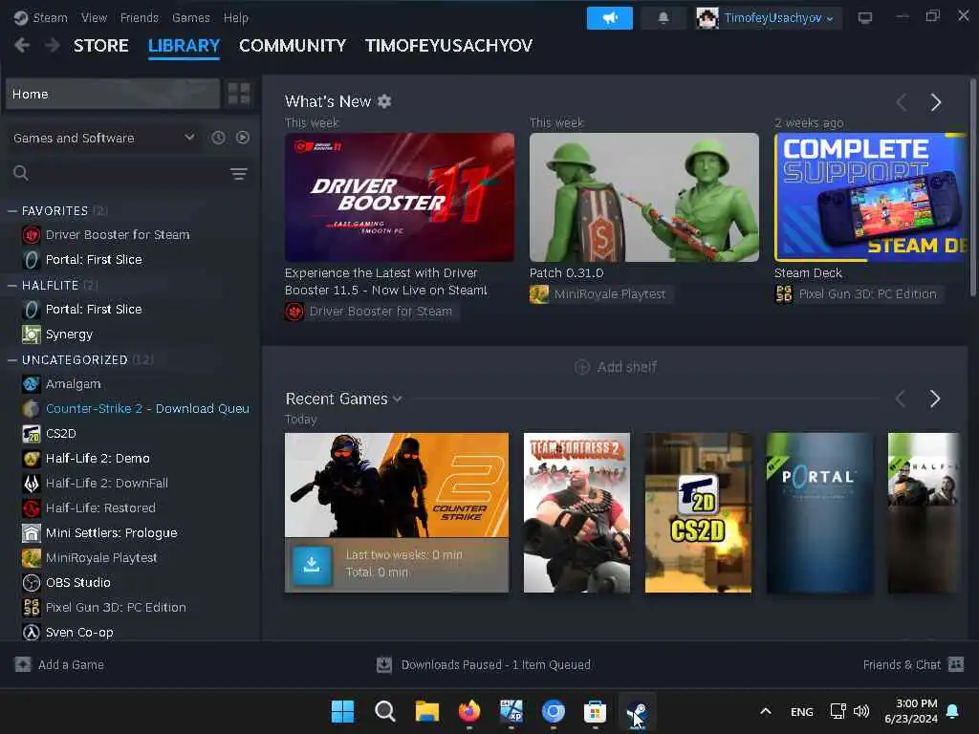Open the Games and Software dropdown
Screen dimensions: 979x734
(103, 138)
